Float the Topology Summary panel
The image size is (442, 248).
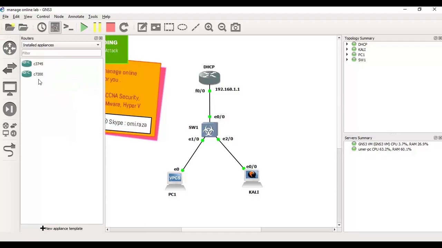tap(435, 38)
